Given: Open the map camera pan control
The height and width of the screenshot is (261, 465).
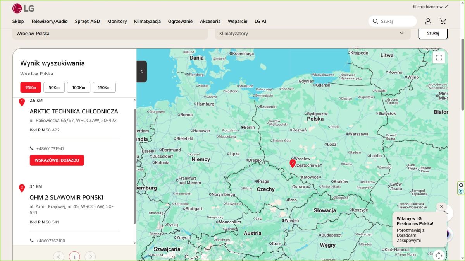Looking at the screenshot, I should [x=439, y=255].
